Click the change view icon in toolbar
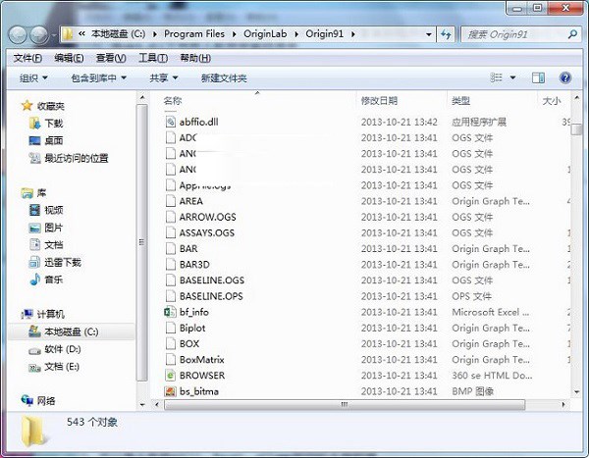This screenshot has width=589, height=458. click(x=496, y=77)
